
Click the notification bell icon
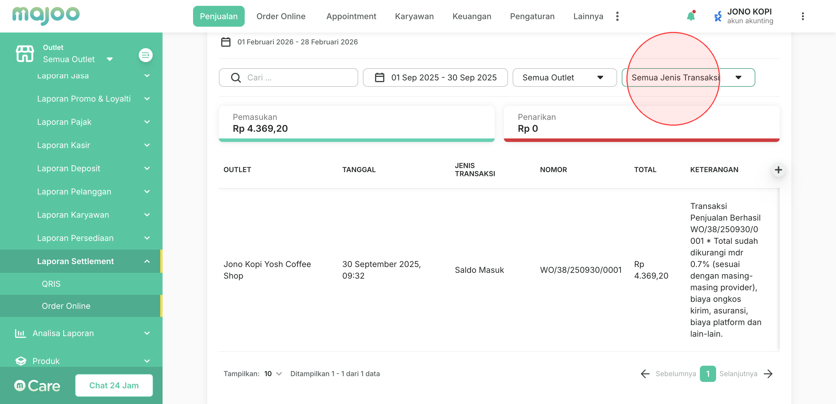click(x=691, y=16)
